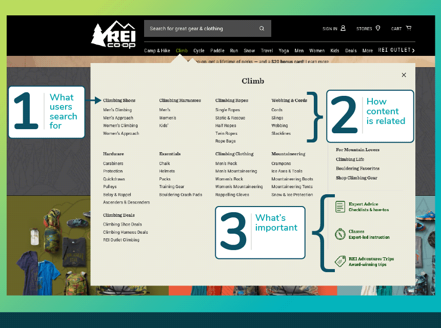Go to Bouldering Crash Pads
This screenshot has width=441, height=328.
coord(181,195)
